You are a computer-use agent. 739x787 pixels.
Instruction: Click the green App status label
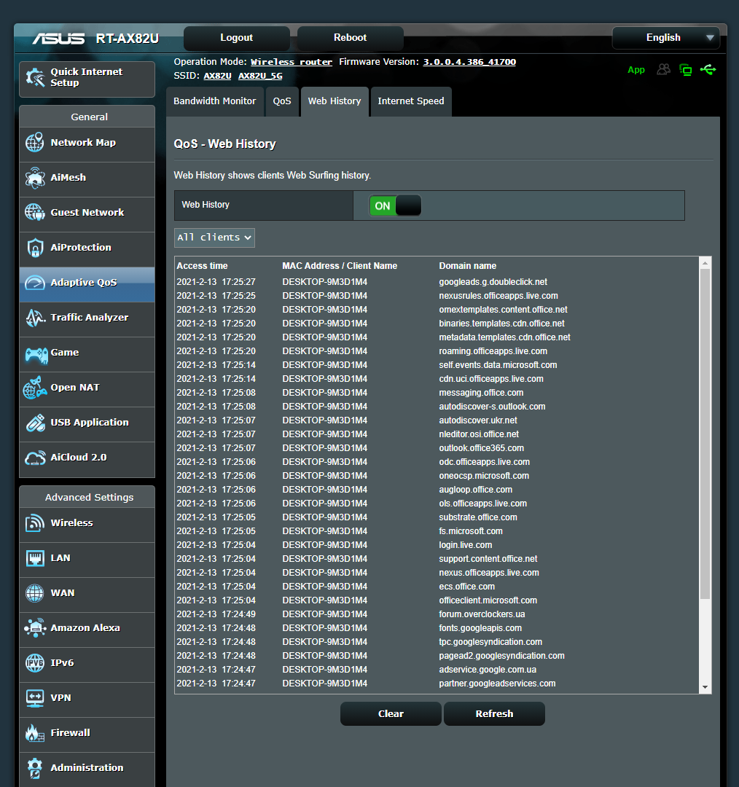(636, 70)
